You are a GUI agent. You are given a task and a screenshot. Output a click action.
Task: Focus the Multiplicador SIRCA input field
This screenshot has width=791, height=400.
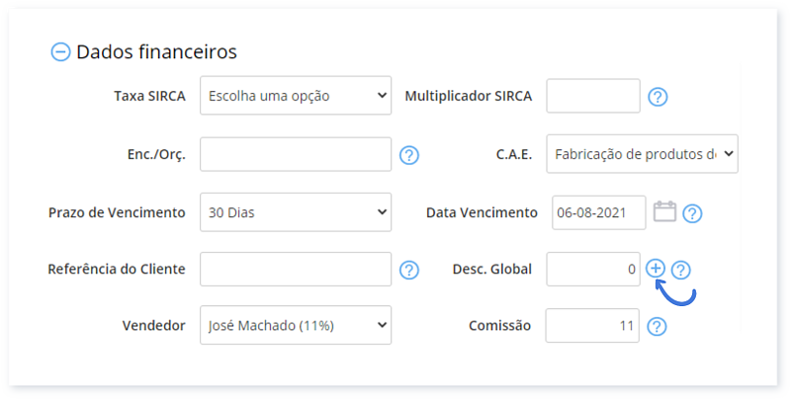coord(593,96)
